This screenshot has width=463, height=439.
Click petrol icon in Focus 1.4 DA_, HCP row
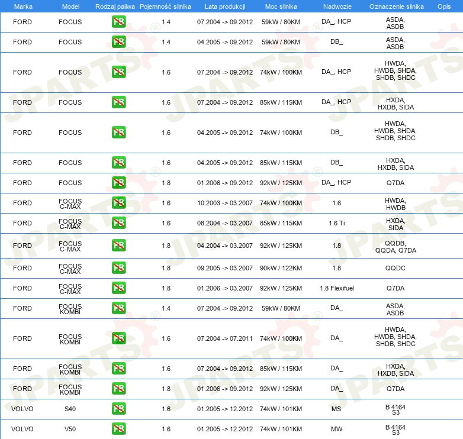click(118, 22)
